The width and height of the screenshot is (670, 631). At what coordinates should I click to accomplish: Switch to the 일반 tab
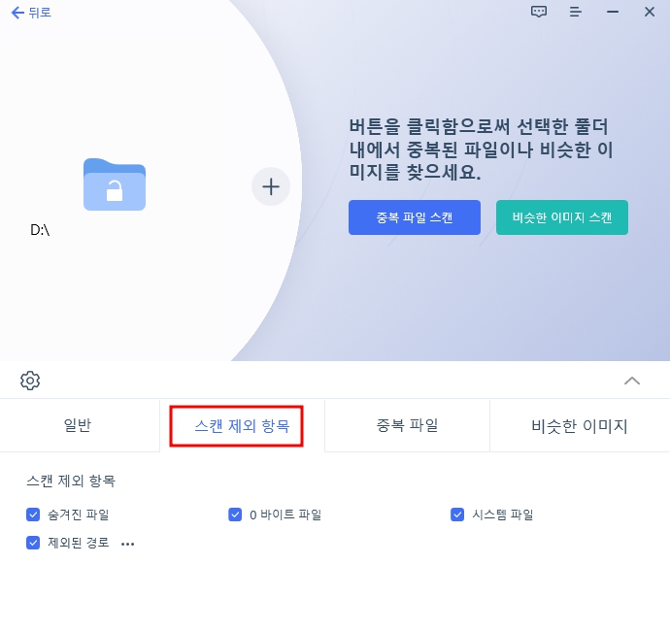pyautogui.click(x=80, y=425)
